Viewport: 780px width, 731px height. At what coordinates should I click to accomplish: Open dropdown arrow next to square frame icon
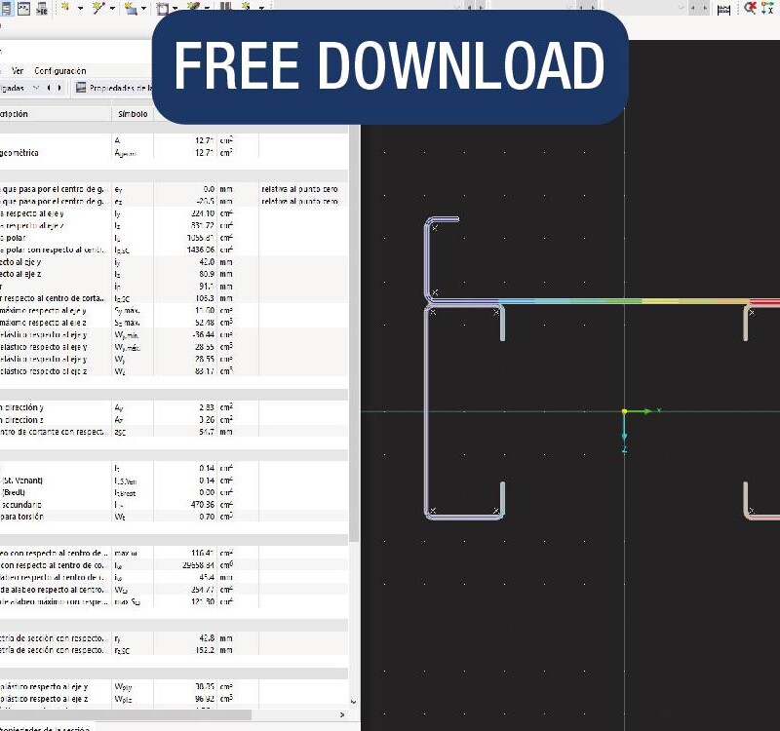175,8
